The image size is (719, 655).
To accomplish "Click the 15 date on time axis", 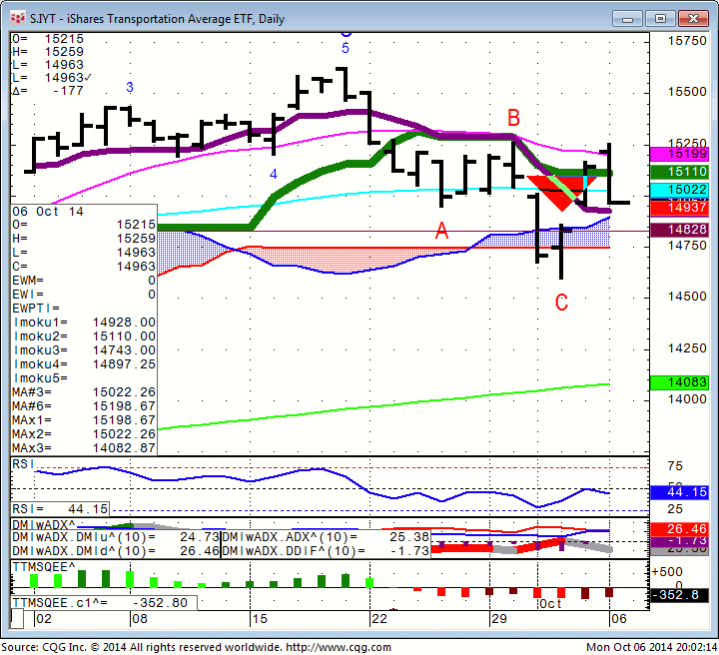I will pyautogui.click(x=260, y=619).
